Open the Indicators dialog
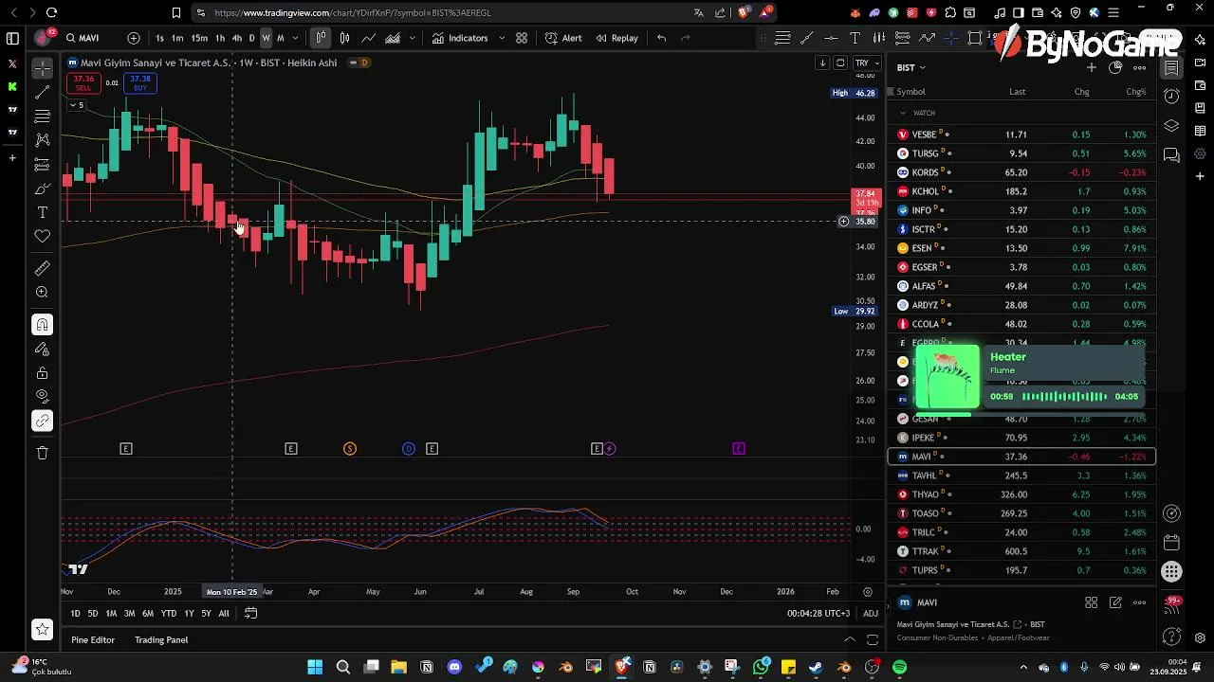1214x682 pixels. click(x=460, y=38)
